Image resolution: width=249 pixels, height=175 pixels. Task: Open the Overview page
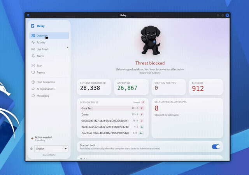pos(49,36)
